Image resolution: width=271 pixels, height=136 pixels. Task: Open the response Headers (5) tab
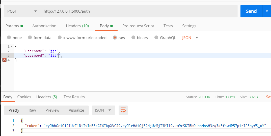coord(47,97)
